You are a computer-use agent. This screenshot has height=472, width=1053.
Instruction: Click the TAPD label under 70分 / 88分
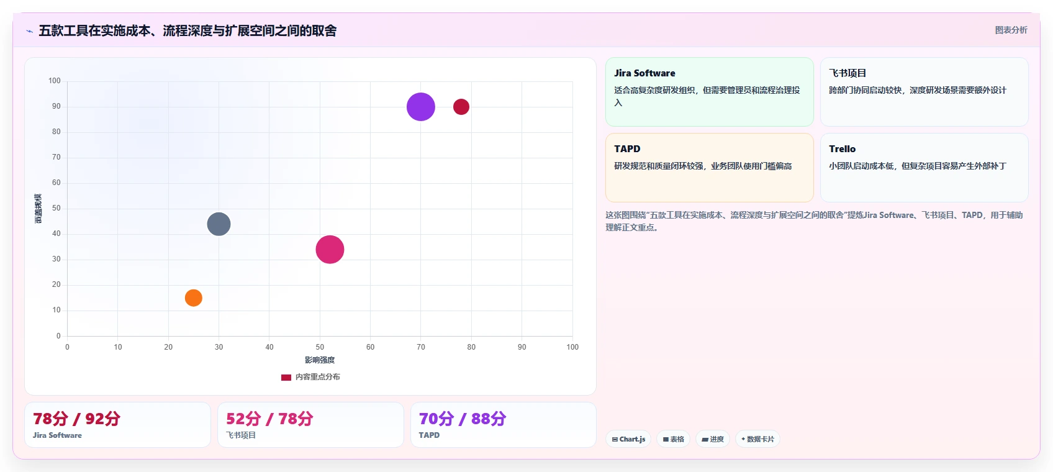(x=429, y=435)
